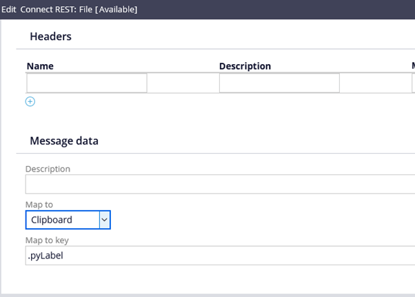
Task: Click the Description column header in Headers table
Action: [245, 66]
